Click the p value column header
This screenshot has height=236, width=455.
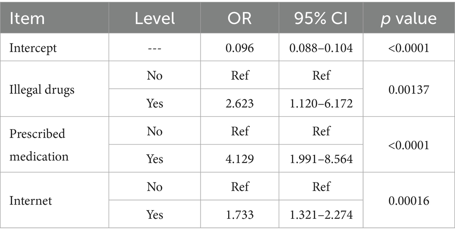pyautogui.click(x=408, y=19)
